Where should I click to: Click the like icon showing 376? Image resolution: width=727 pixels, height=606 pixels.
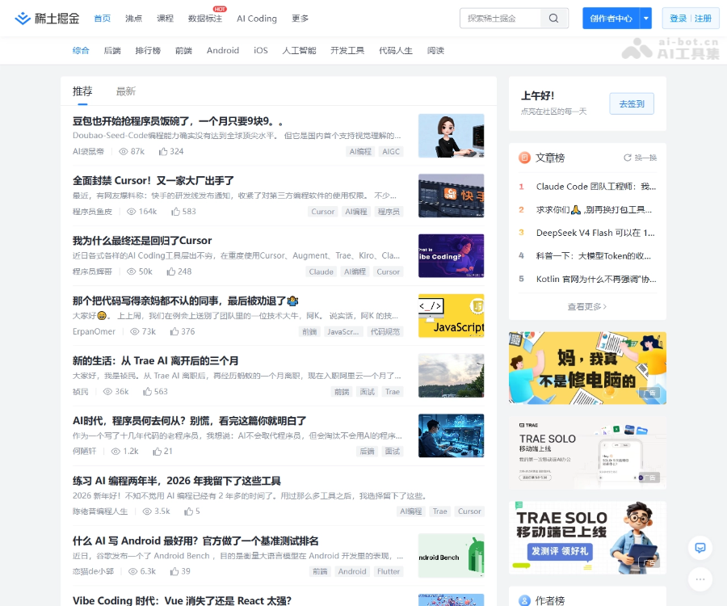(174, 331)
